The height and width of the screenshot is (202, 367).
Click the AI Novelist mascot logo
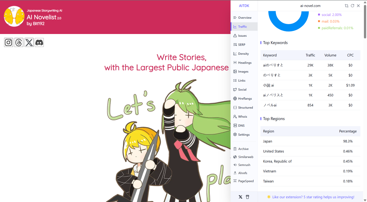point(14,16)
